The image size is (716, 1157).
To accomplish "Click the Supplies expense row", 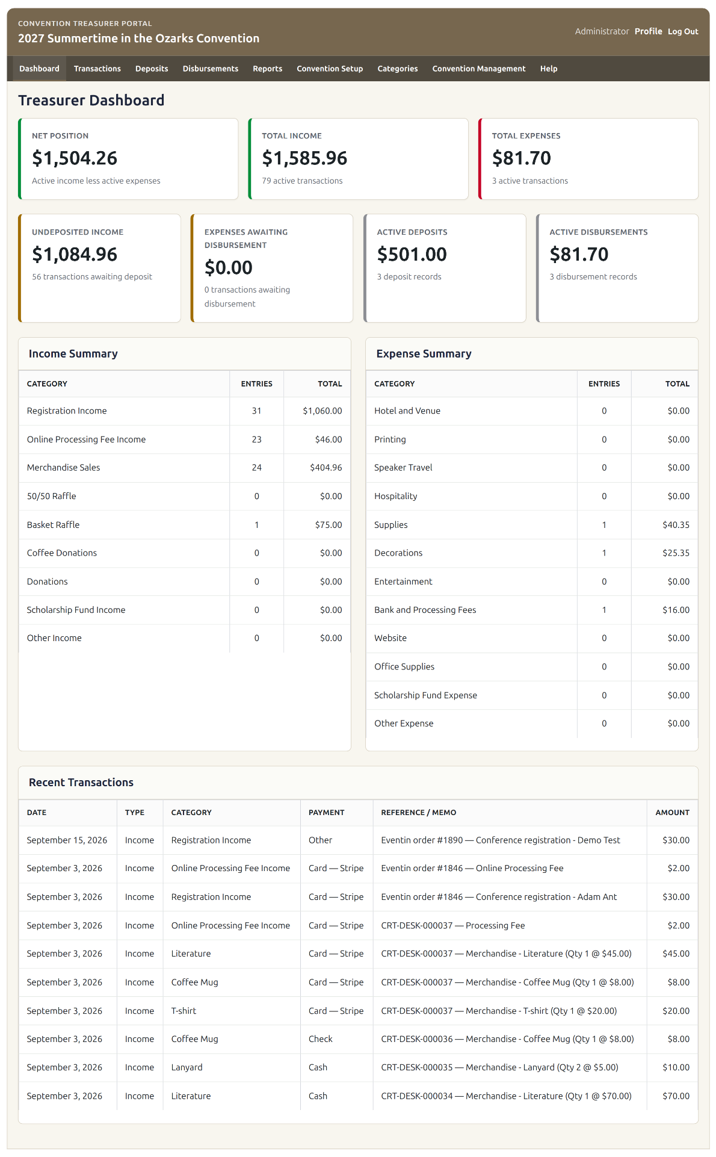I will click(532, 525).
